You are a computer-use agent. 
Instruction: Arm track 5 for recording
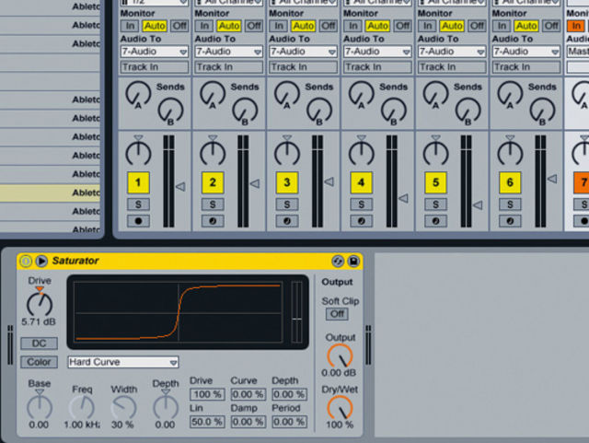tap(435, 221)
